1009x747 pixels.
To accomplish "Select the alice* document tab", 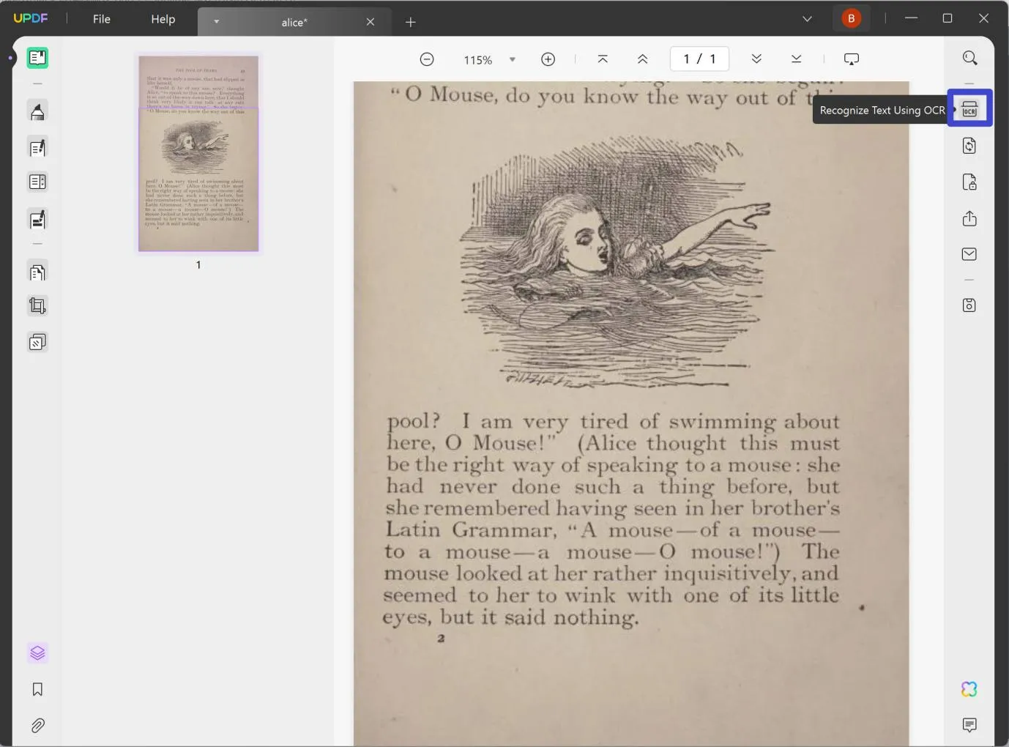I will click(294, 22).
